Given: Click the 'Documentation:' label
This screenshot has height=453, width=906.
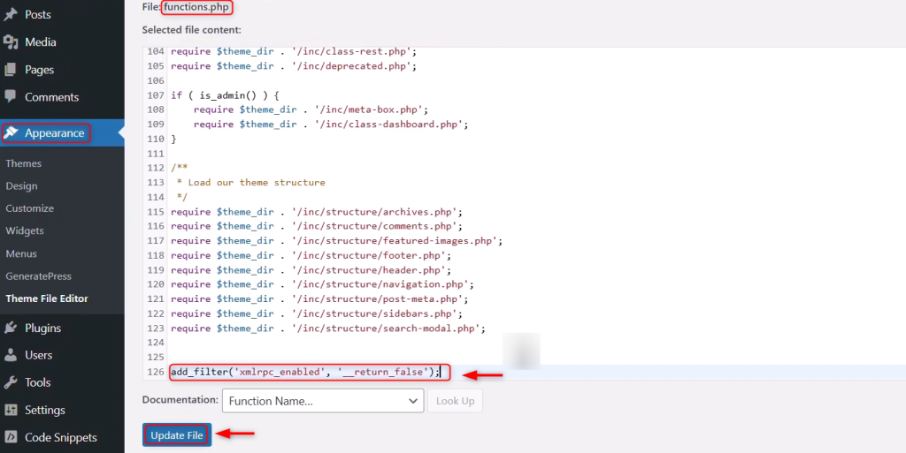Looking at the screenshot, I should [x=180, y=399].
